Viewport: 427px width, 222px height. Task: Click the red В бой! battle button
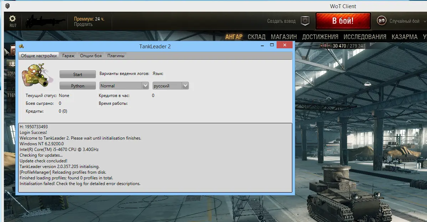pos(343,21)
